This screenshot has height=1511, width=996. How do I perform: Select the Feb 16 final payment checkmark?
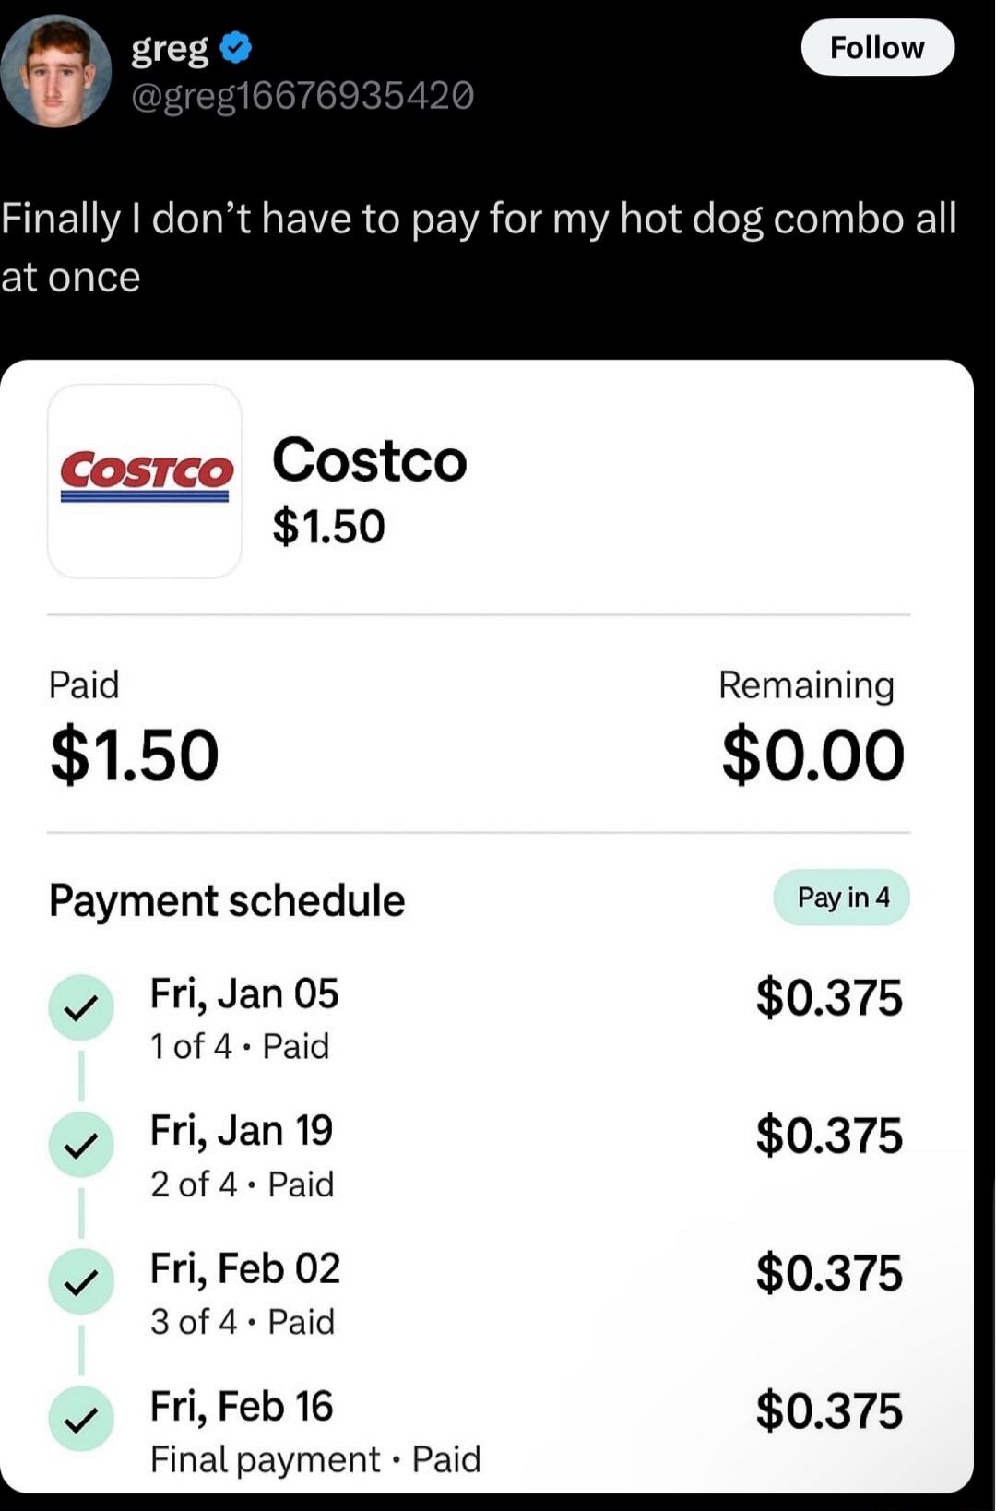81,1419
